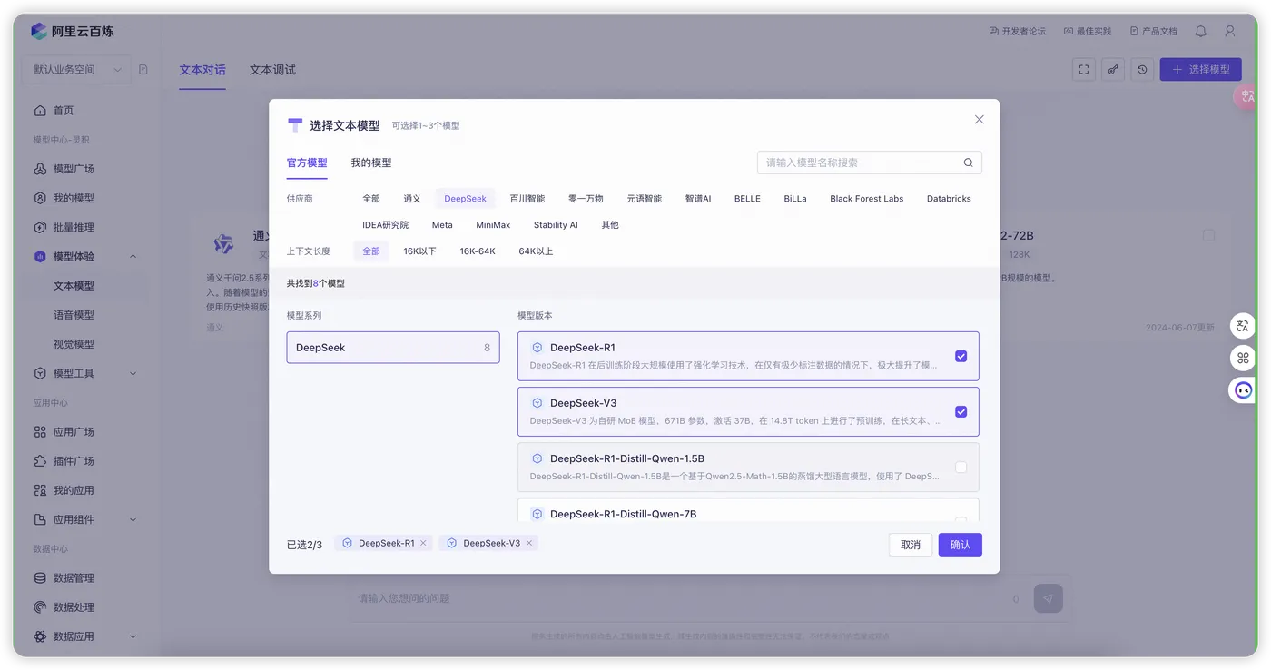Click the fullscreen icon in the toolbar
This screenshot has width=1271, height=670.
pyautogui.click(x=1084, y=70)
